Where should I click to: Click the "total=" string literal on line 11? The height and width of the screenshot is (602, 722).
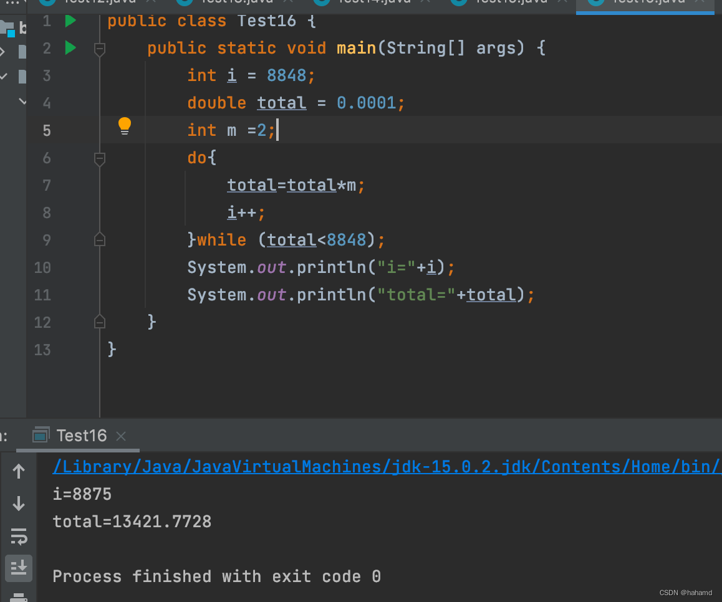coord(416,295)
